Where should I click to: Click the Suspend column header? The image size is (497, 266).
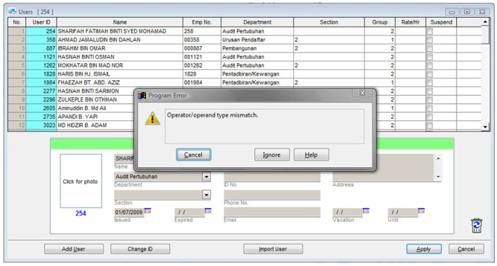tap(442, 22)
